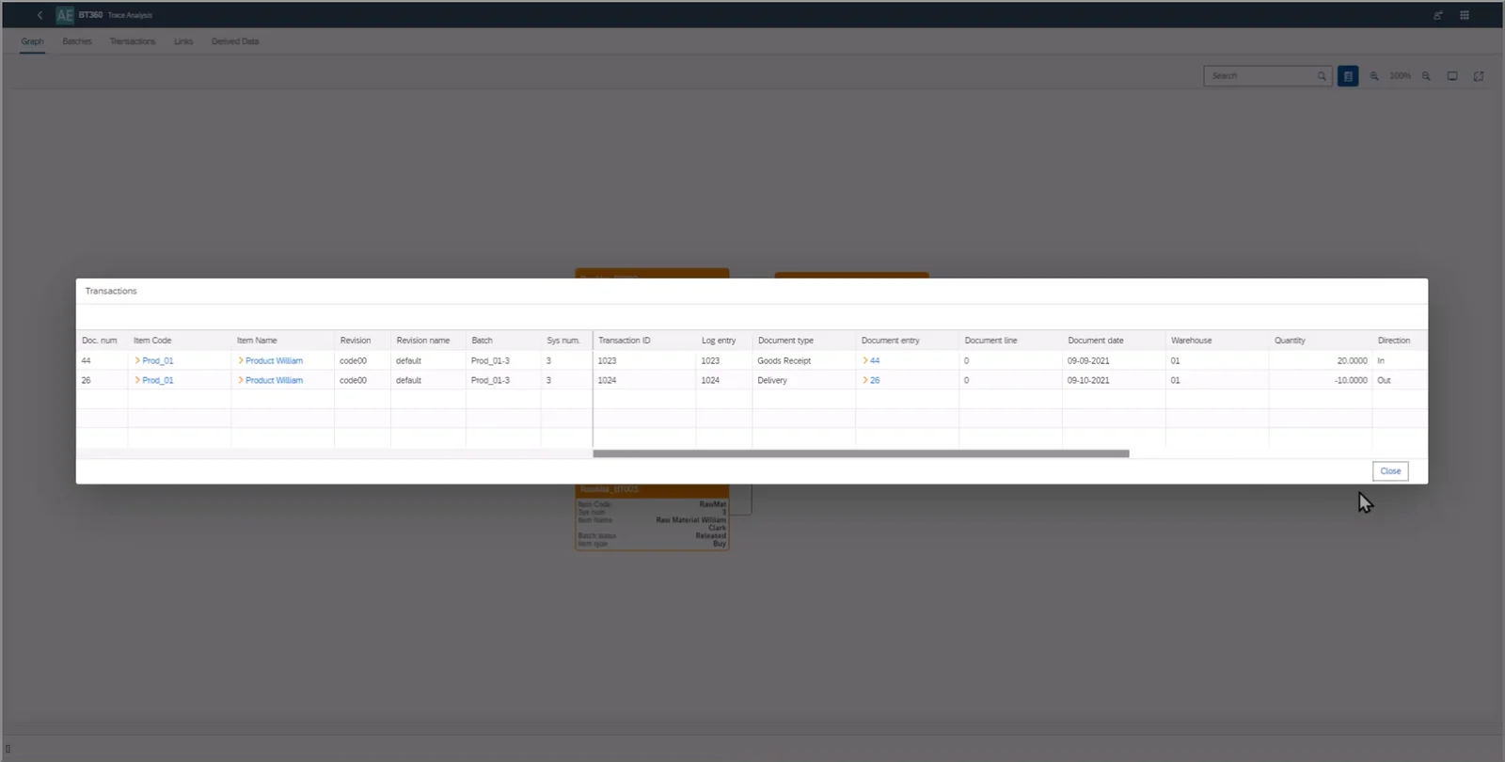Screen dimensions: 1505x762
Task: Select the Delivery document type cell
Action: (804, 381)
